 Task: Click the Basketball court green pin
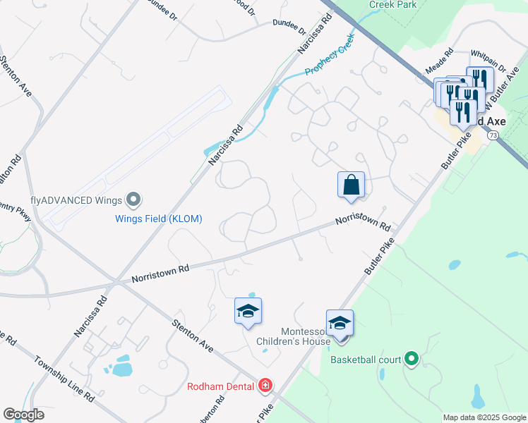(411, 359)
